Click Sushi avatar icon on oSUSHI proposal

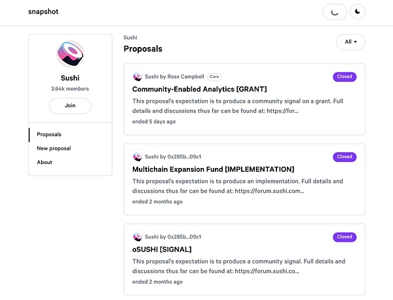138,237
